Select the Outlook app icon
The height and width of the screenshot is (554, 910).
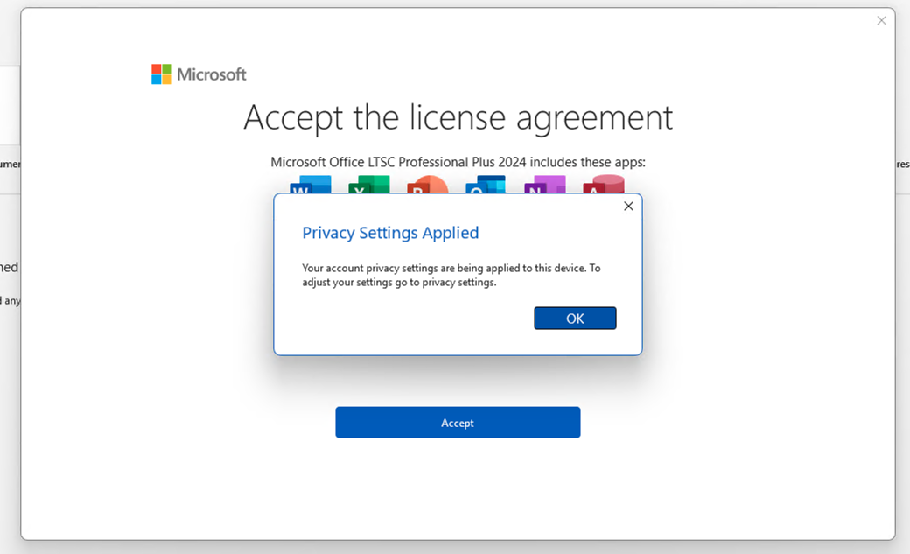coord(485,186)
